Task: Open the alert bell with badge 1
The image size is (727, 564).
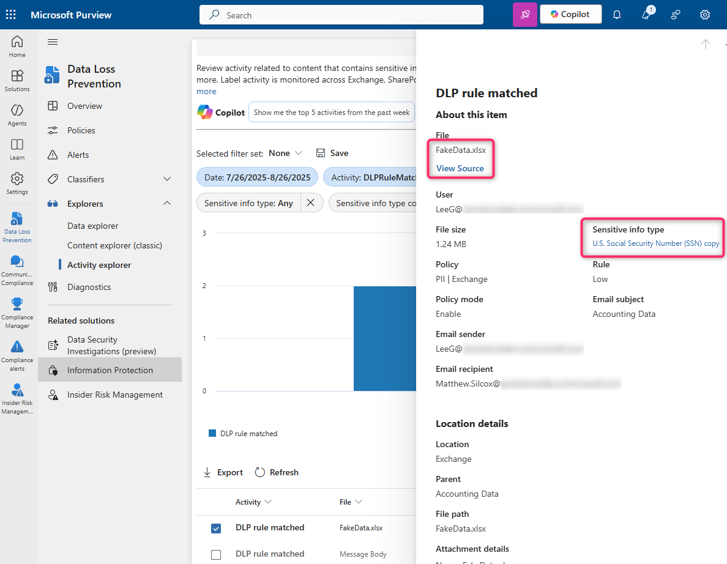Action: click(647, 14)
